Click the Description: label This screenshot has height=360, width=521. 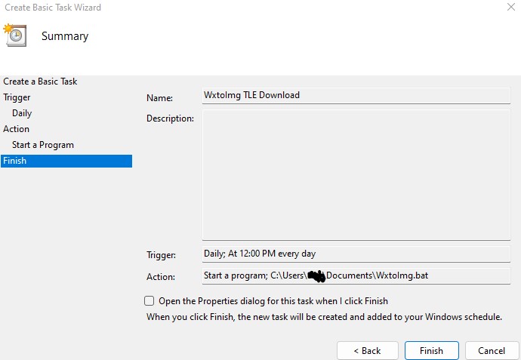pyautogui.click(x=170, y=118)
